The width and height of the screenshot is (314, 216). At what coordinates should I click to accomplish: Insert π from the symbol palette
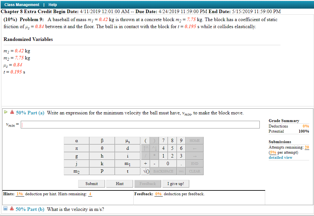(77, 148)
